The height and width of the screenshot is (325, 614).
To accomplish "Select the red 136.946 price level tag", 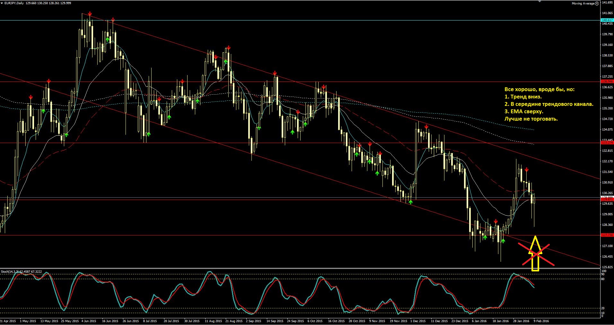I will [x=607, y=81].
